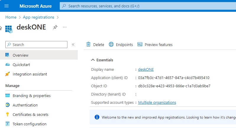The height and width of the screenshot is (128, 236).
Task: Click the Directory (tenant) ID label
Action: 108,94
